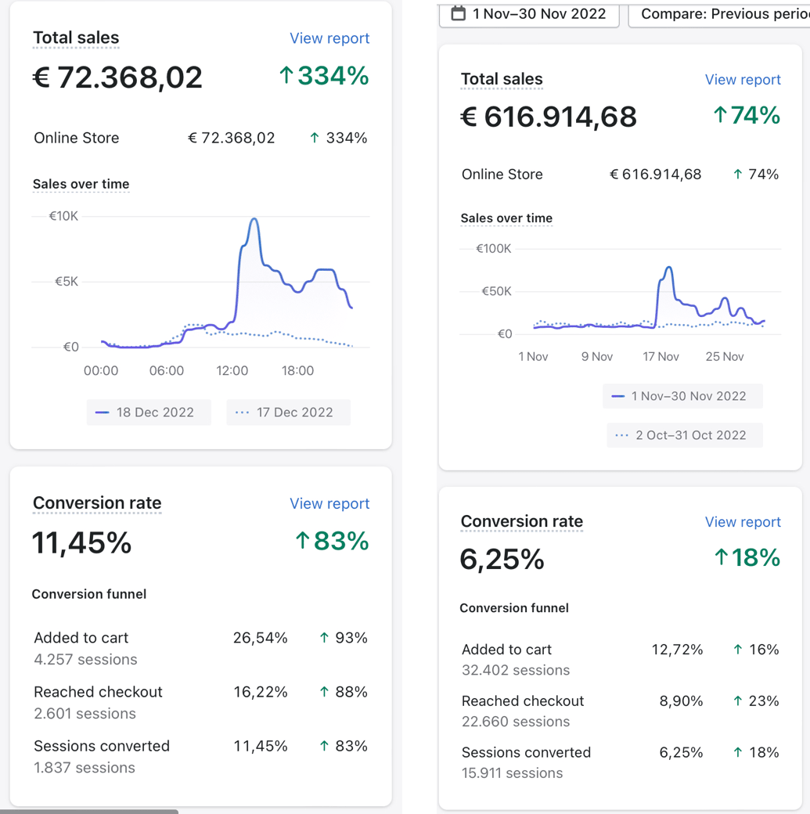Click the Conversion rate heading above 6,25%
810x814 pixels.
point(522,521)
